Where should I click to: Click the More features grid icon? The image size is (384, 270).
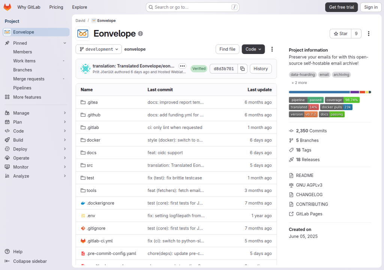coord(7,97)
